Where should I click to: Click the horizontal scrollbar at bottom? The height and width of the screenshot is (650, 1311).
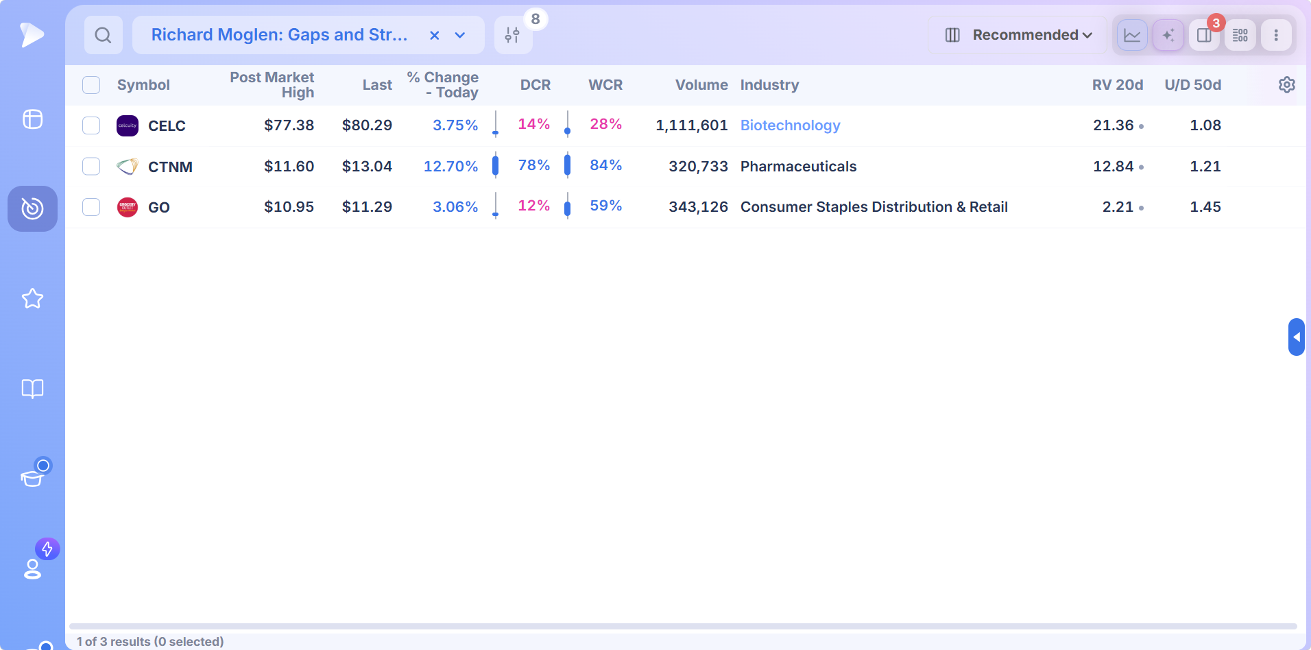click(683, 626)
